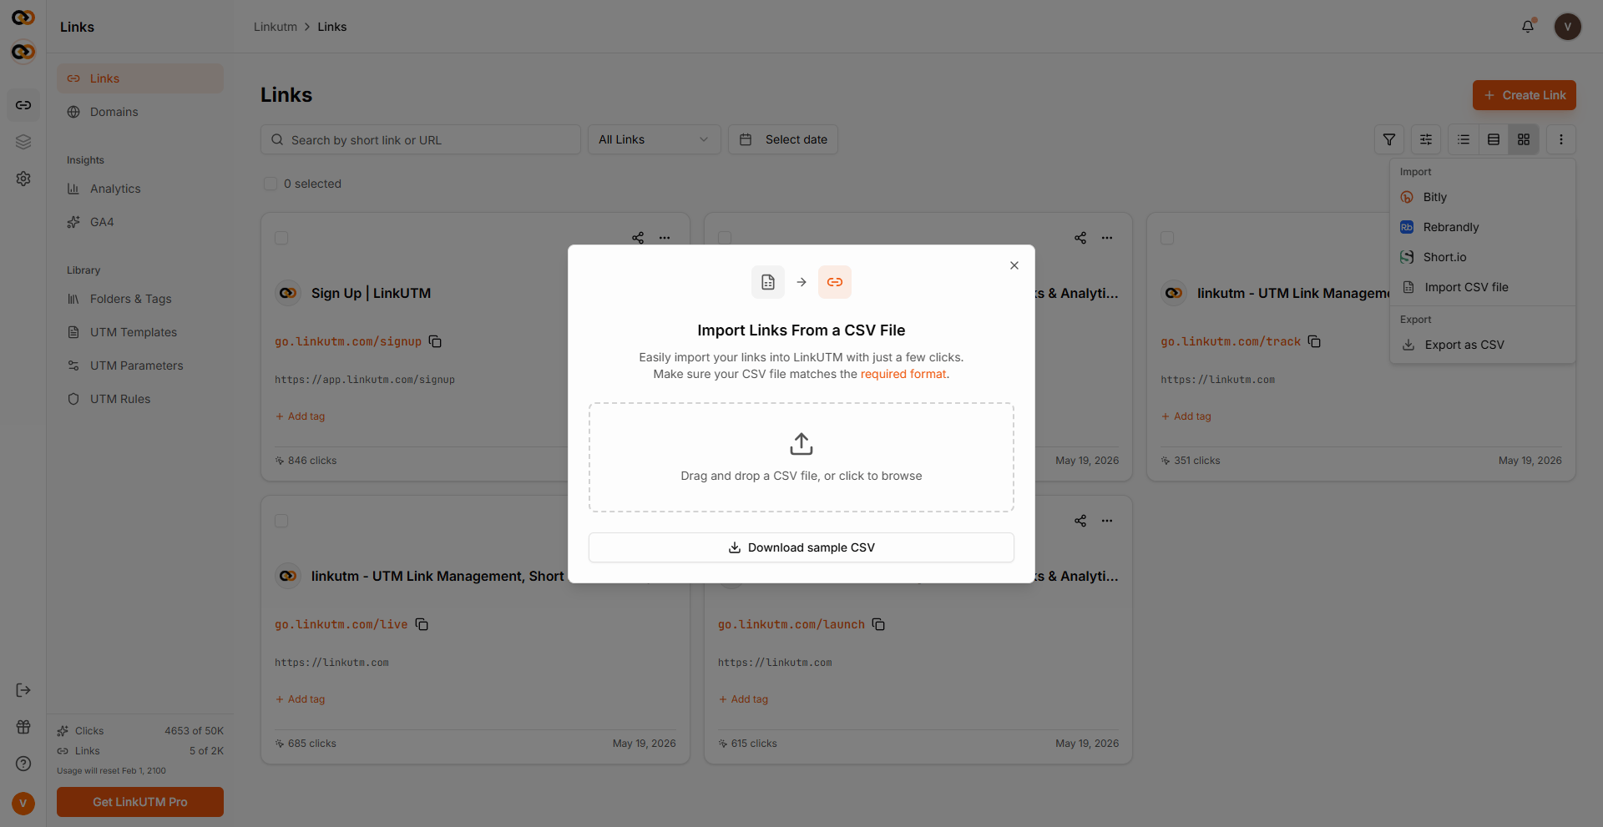1603x827 pixels.
Task: Switch to list view icon
Action: click(1464, 139)
